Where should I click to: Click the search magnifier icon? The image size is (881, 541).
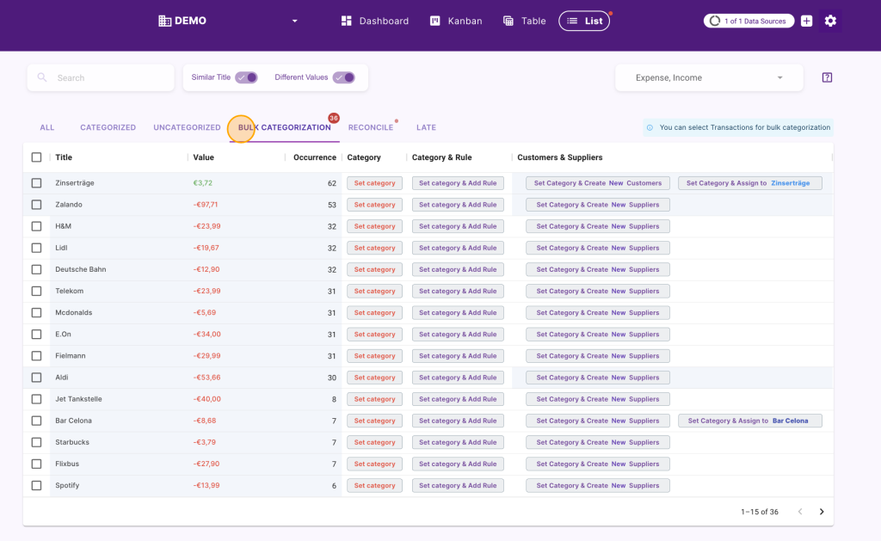(42, 77)
